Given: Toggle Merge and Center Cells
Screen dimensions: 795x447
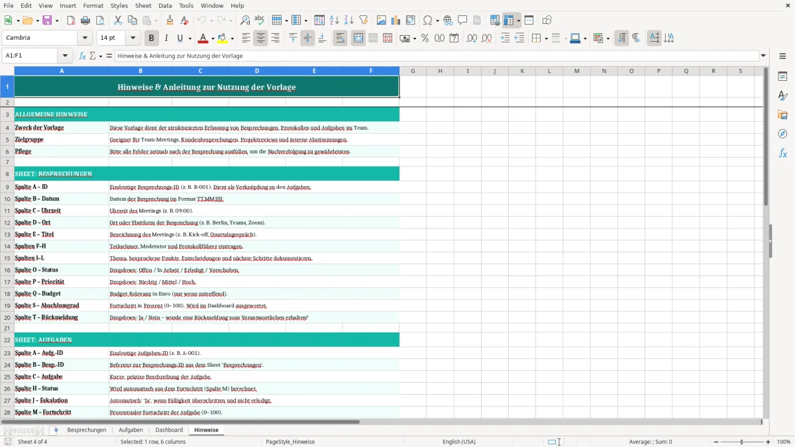Looking at the screenshot, I should 358,38.
